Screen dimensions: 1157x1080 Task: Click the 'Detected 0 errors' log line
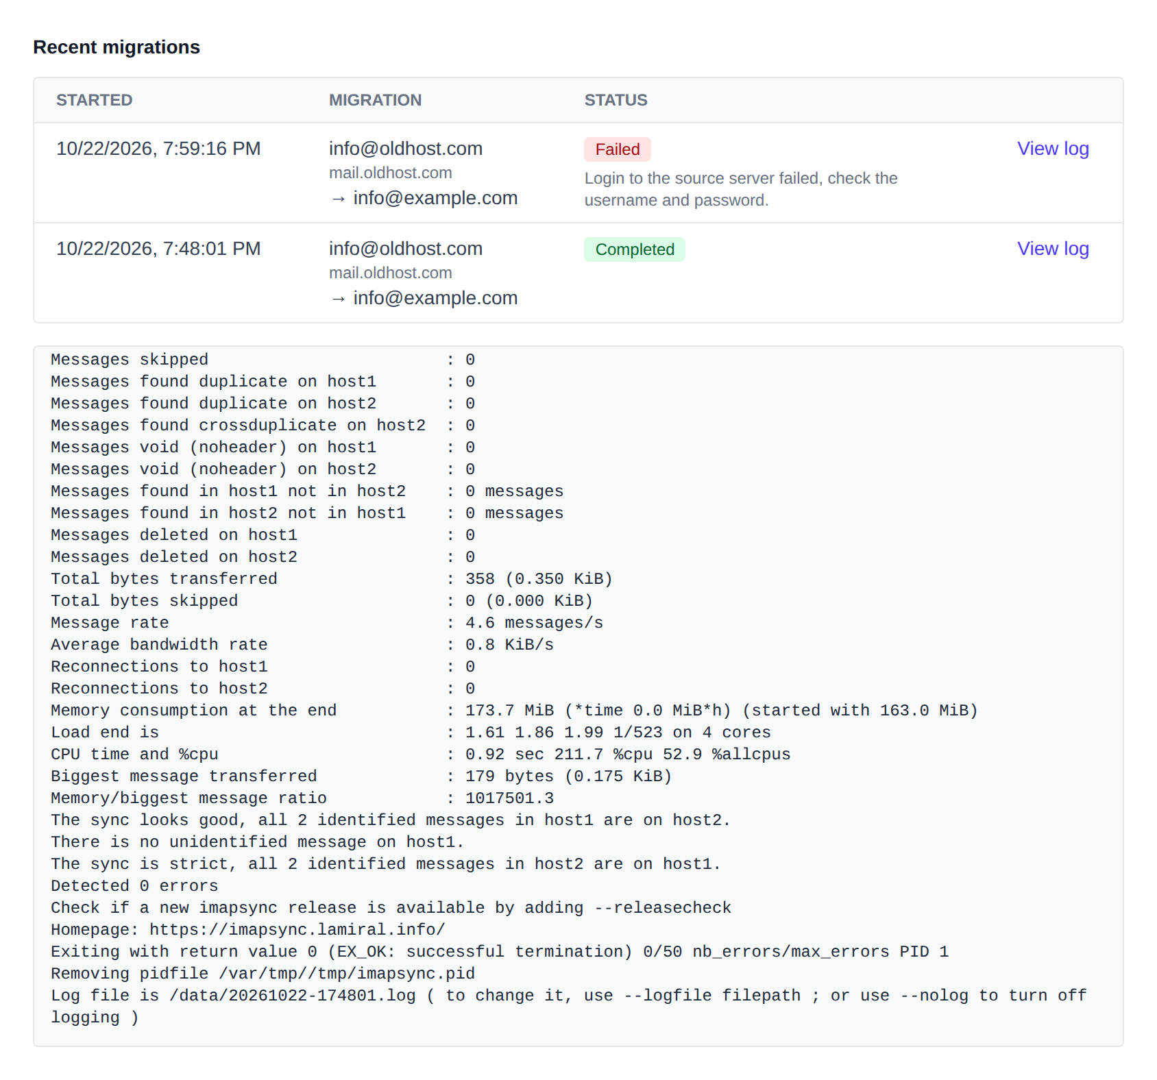click(x=134, y=886)
